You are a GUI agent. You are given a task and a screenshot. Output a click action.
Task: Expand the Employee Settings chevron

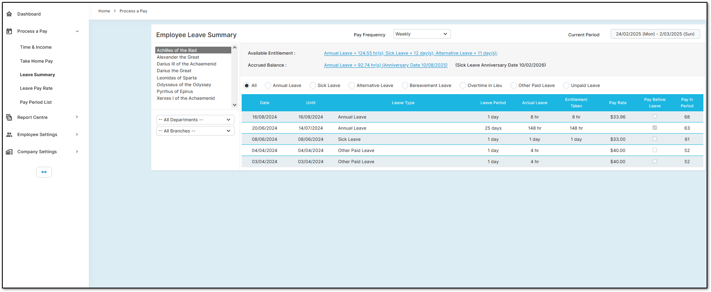point(77,134)
